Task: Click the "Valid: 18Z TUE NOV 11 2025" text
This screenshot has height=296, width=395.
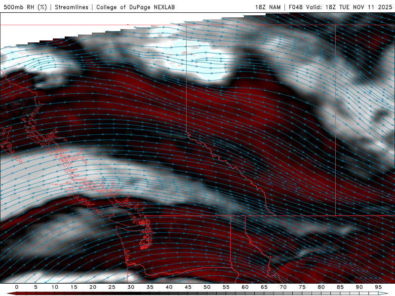Action: pyautogui.click(x=349, y=7)
